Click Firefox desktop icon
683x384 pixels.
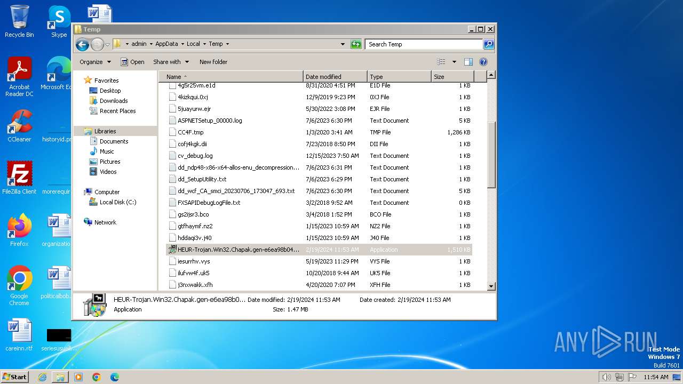19,230
